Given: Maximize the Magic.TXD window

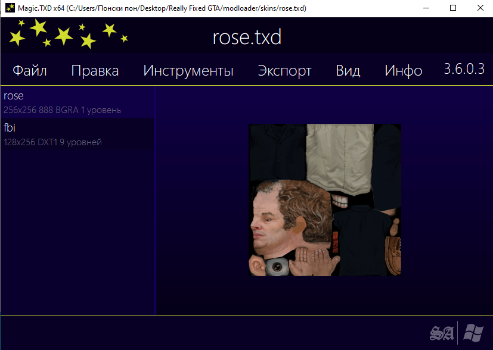Looking at the screenshot, I should coord(453,8).
